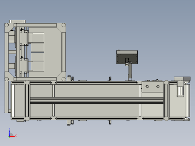
Task: Select the small sensor bracket left of the monitor stand
Action: (x=110, y=79)
